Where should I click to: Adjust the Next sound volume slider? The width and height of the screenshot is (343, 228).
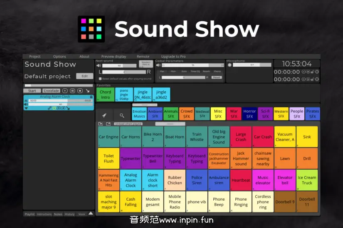point(119,65)
